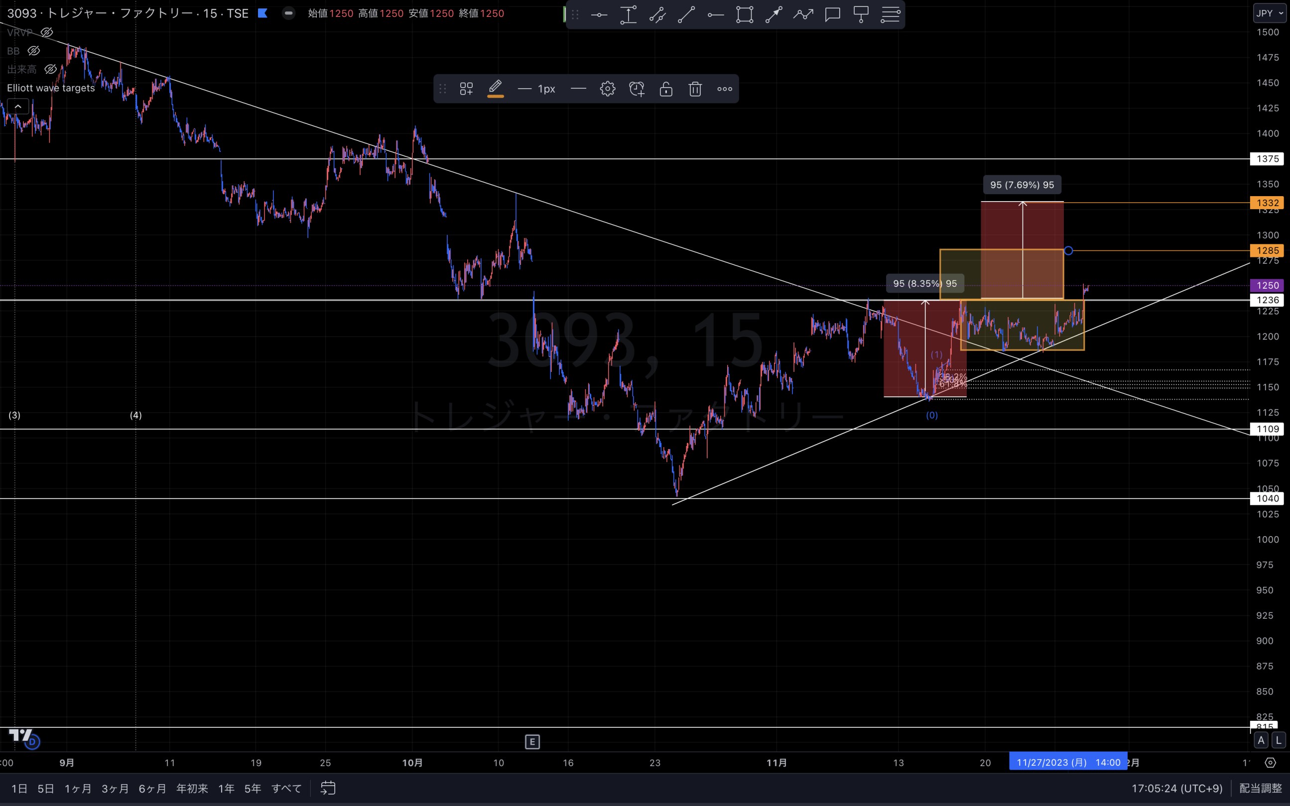Click the 1040 horizontal line price label
This screenshot has width=1290, height=806.
(1267, 498)
